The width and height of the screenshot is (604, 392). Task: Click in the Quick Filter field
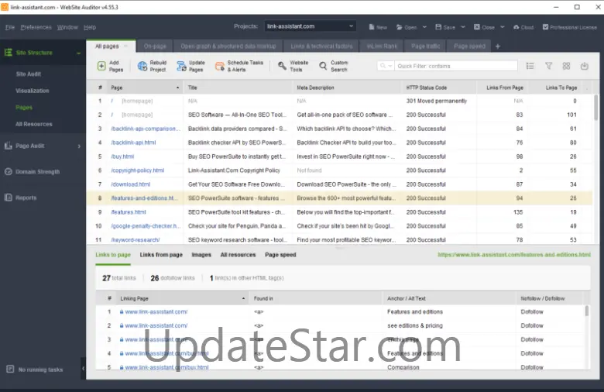456,66
